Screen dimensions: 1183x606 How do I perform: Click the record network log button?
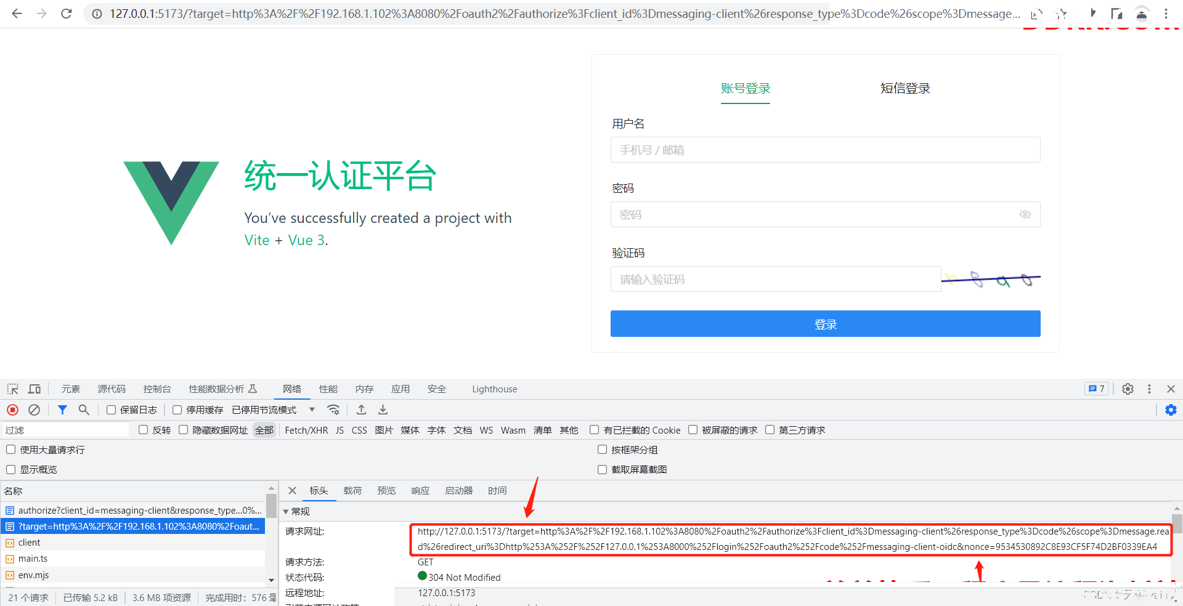(12, 410)
